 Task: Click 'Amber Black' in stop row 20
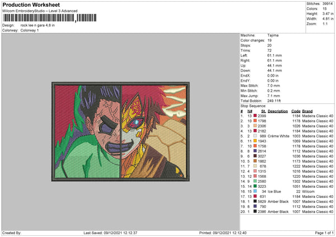[278, 211]
